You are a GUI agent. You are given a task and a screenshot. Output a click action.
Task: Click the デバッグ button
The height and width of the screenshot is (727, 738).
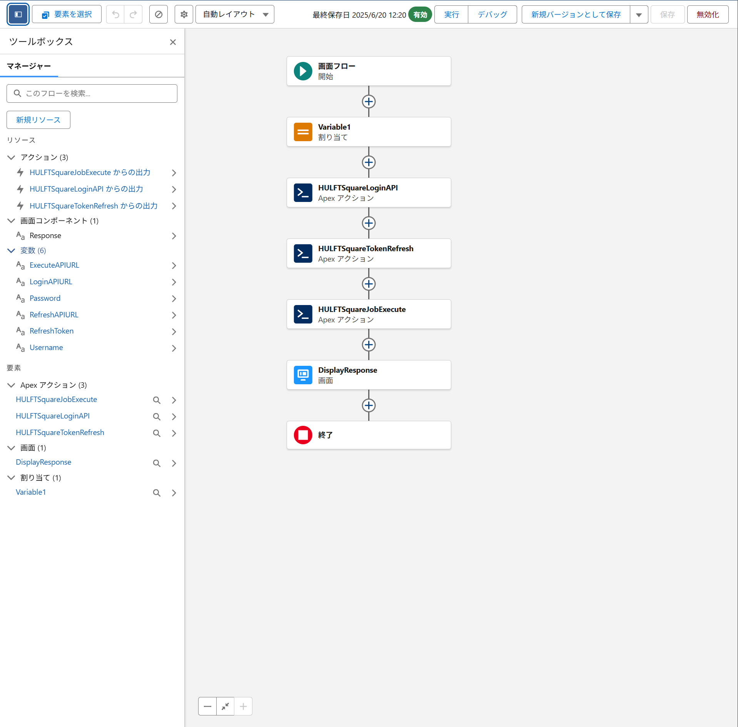(492, 15)
